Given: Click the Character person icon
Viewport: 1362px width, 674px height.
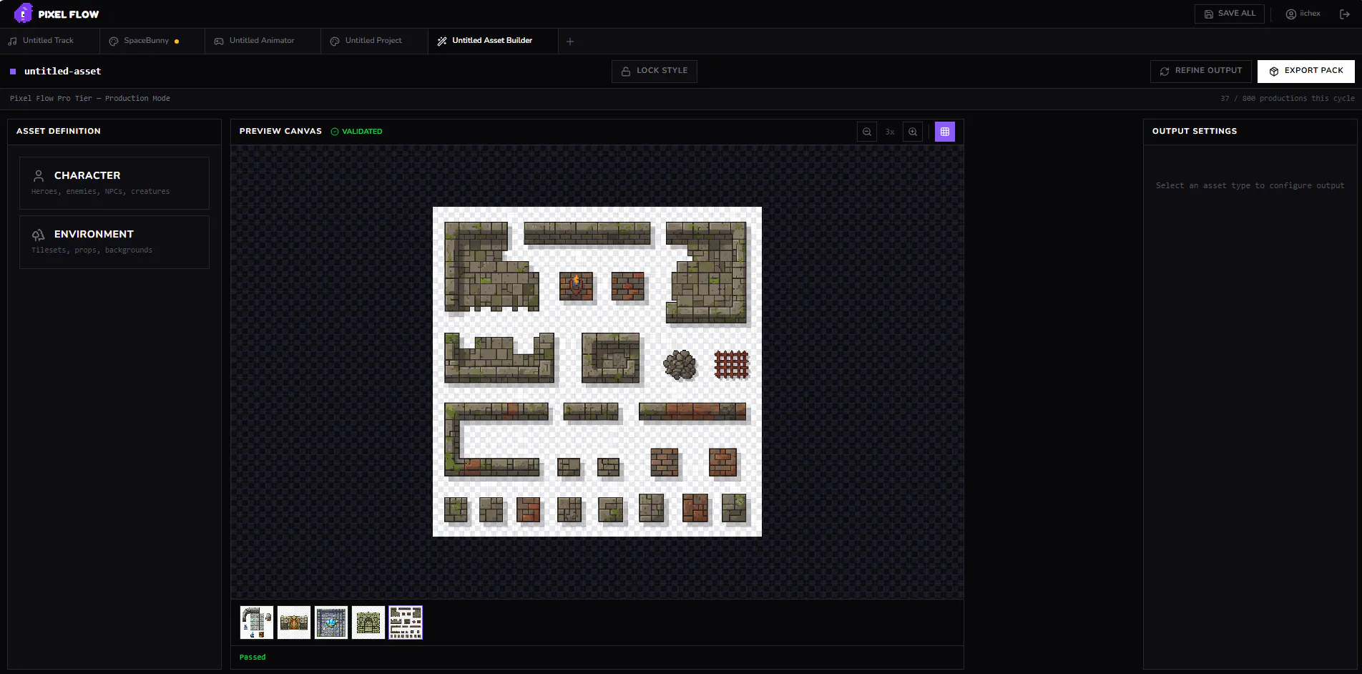Looking at the screenshot, I should click(x=39, y=175).
